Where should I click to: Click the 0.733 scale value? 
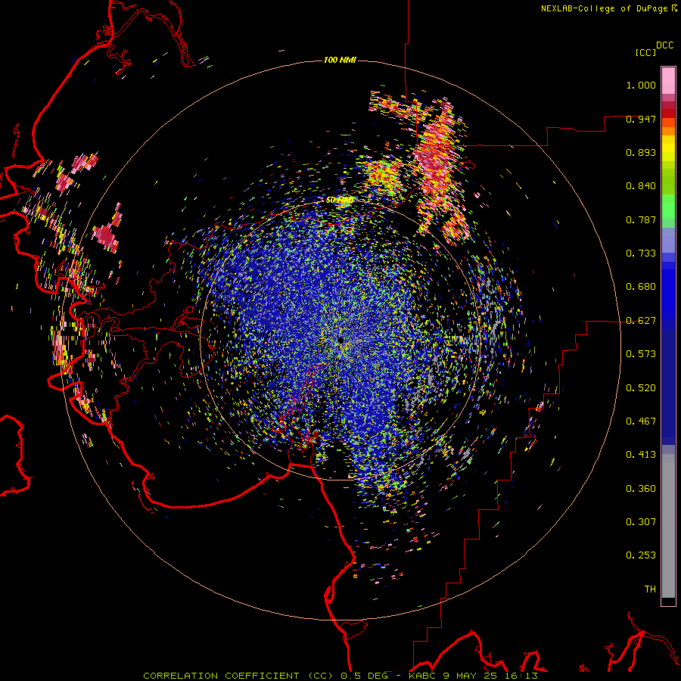coord(641,253)
